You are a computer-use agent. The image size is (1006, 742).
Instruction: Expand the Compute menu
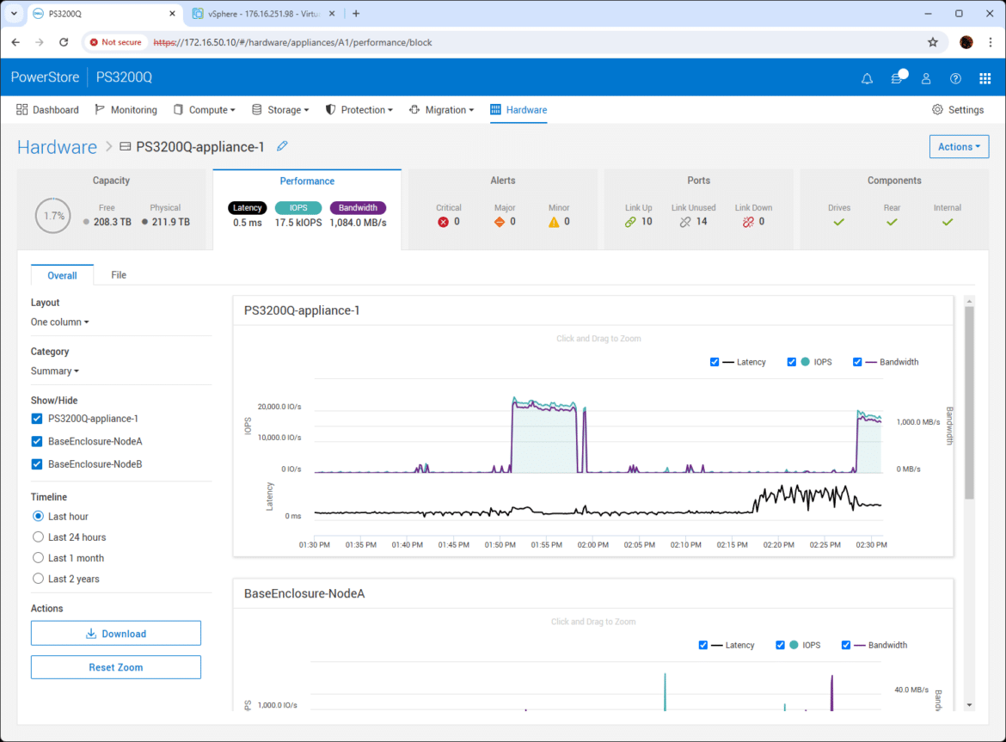pyautogui.click(x=204, y=110)
